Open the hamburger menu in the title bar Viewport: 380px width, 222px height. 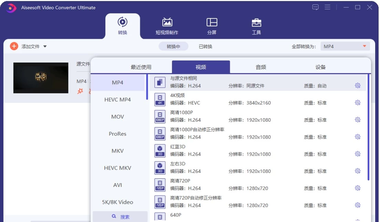(x=327, y=7)
